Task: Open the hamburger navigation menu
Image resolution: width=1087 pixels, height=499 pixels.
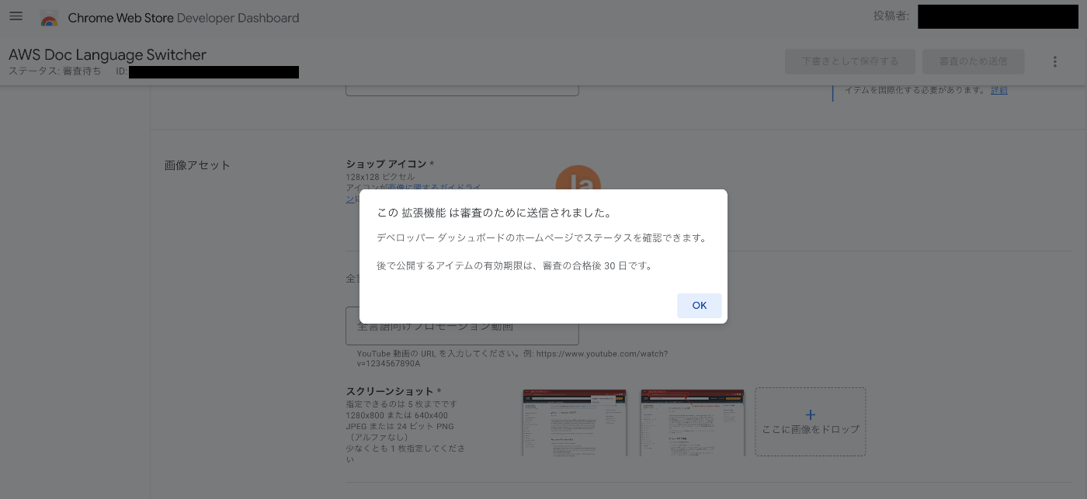Action: point(16,16)
